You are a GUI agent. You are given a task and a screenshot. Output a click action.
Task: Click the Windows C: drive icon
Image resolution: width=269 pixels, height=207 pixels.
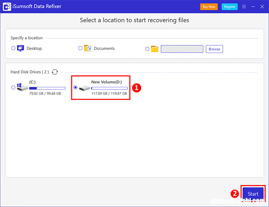coord(22,87)
